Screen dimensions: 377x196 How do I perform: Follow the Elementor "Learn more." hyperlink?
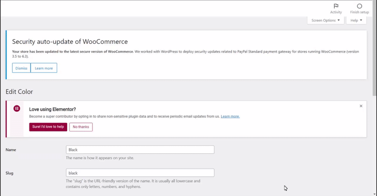pyautogui.click(x=230, y=116)
